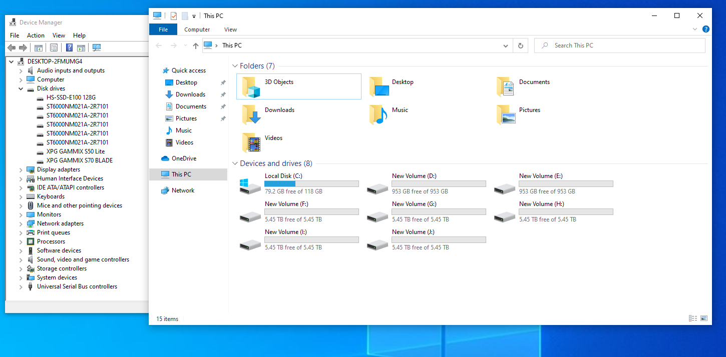This screenshot has height=357, width=726.
Task: Open File menu in Device Manager
Action: coord(15,35)
